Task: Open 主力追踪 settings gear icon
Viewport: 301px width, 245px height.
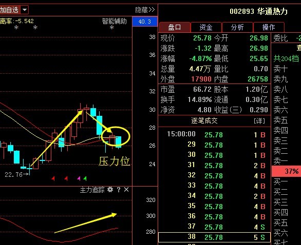Action: click(x=110, y=190)
